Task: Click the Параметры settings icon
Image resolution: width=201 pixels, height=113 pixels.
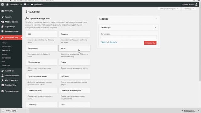Action: click(x=3, y=85)
